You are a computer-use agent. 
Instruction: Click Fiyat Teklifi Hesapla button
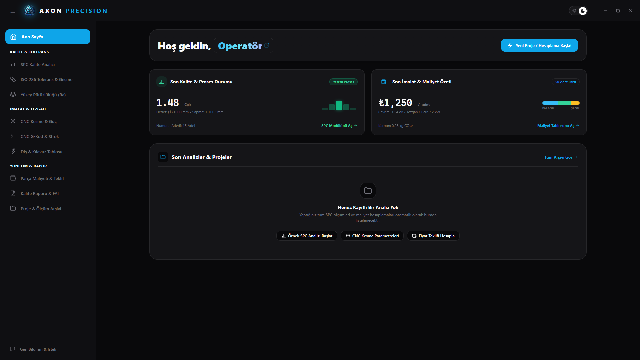tap(433, 236)
